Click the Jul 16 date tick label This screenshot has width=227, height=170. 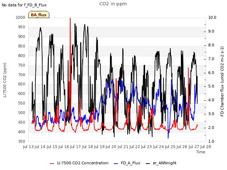click(64, 147)
